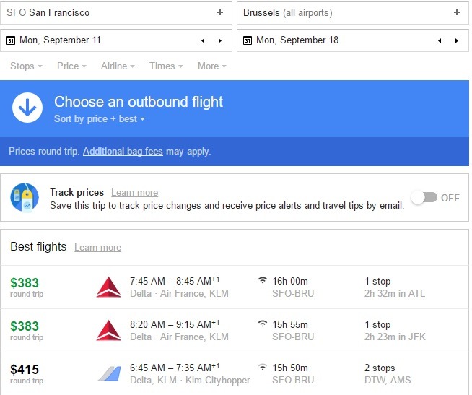This screenshot has height=395, width=472.
Task: Advance departure date with next arrow
Action: [220, 40]
